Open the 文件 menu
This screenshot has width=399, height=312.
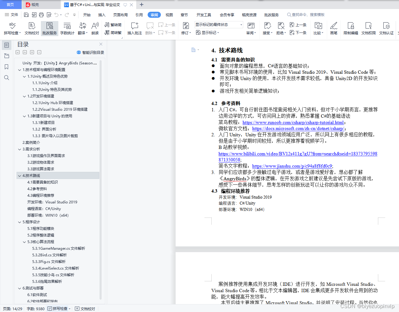(11, 15)
